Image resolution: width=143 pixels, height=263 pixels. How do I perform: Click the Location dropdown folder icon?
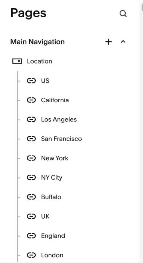[x=17, y=61]
